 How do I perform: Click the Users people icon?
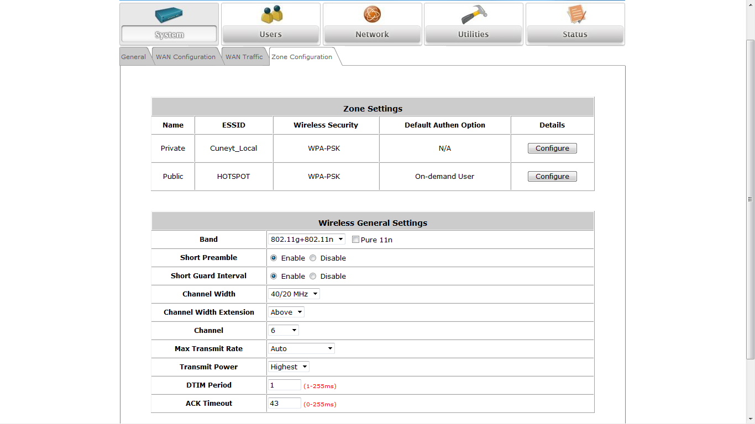coord(271,15)
